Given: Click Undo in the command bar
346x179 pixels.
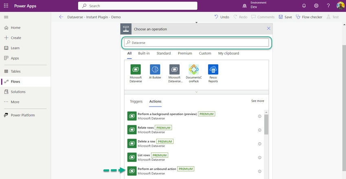Looking at the screenshot, I should tap(222, 17).
